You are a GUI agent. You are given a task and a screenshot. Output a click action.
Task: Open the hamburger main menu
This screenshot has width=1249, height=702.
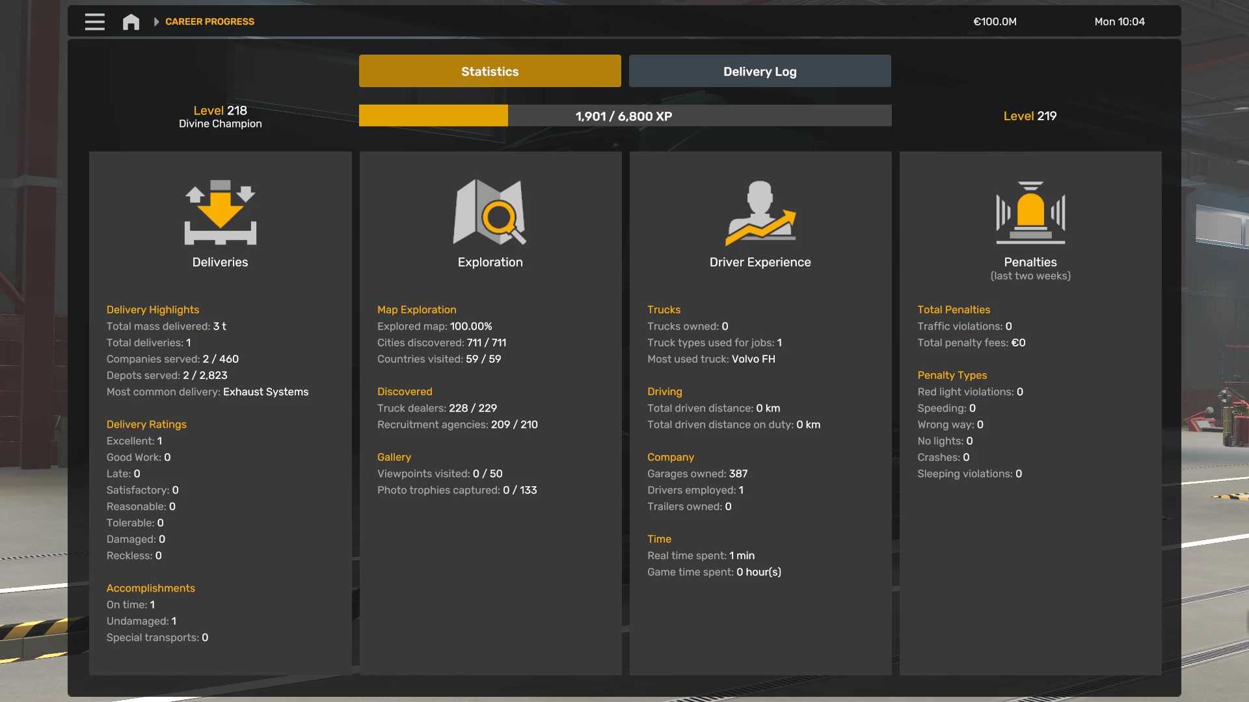pos(95,21)
